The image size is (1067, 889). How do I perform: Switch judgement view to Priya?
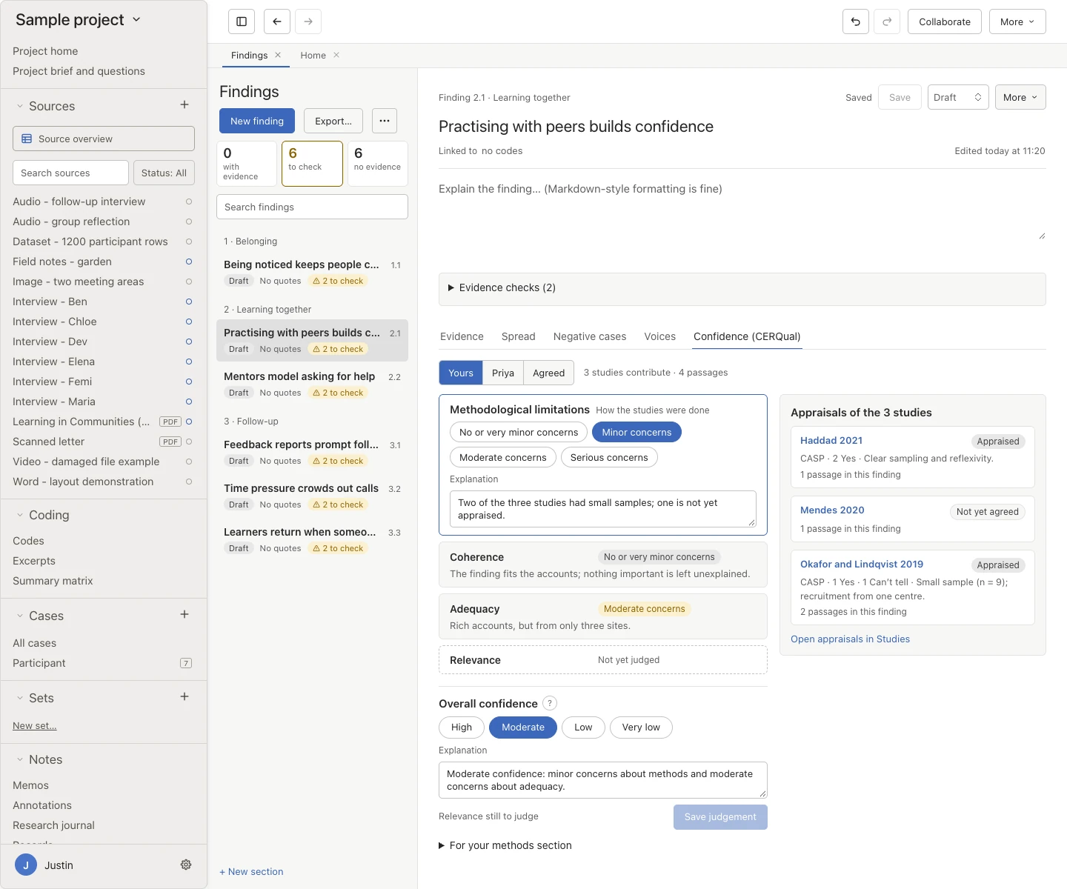(x=503, y=373)
